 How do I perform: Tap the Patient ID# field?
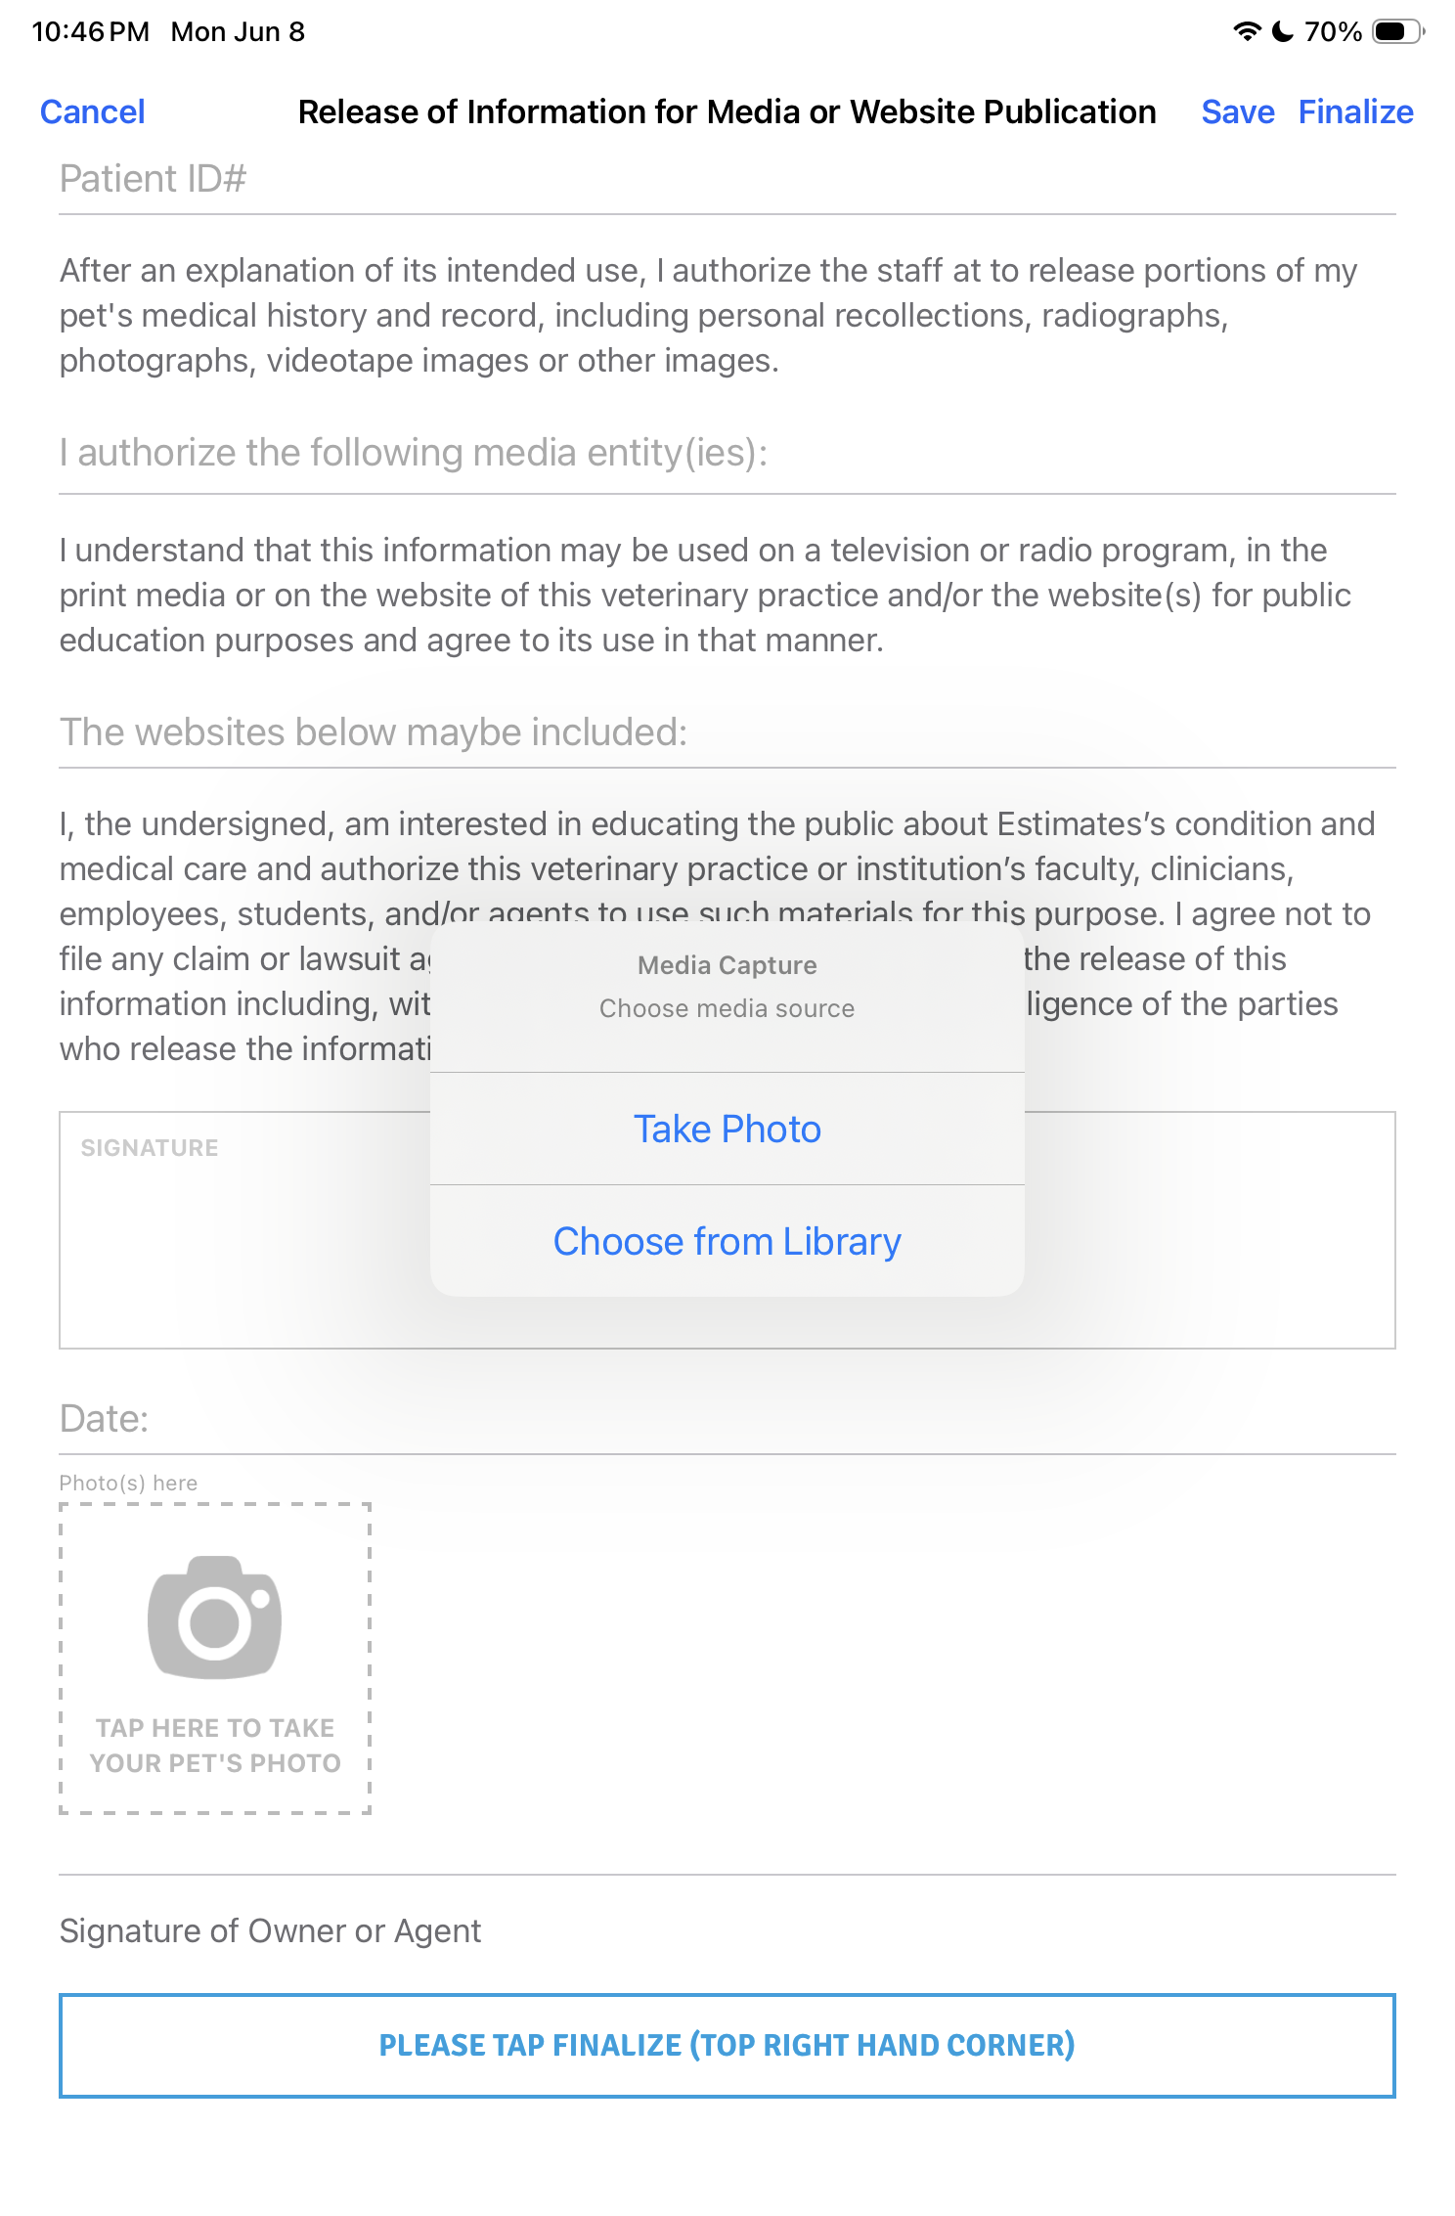[x=727, y=180]
